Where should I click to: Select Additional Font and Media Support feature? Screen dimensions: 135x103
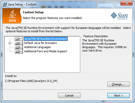[46, 51]
